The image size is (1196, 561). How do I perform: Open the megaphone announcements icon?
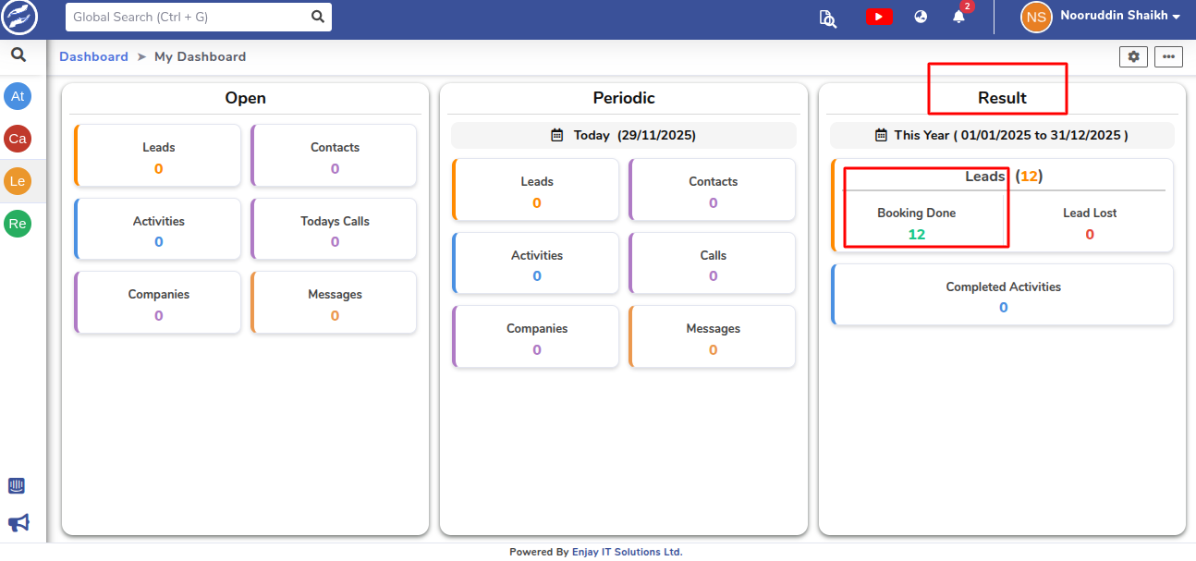pos(18,523)
